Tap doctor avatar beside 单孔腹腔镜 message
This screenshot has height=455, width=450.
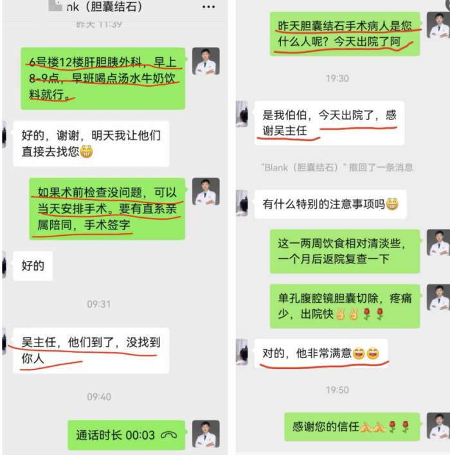(x=438, y=298)
